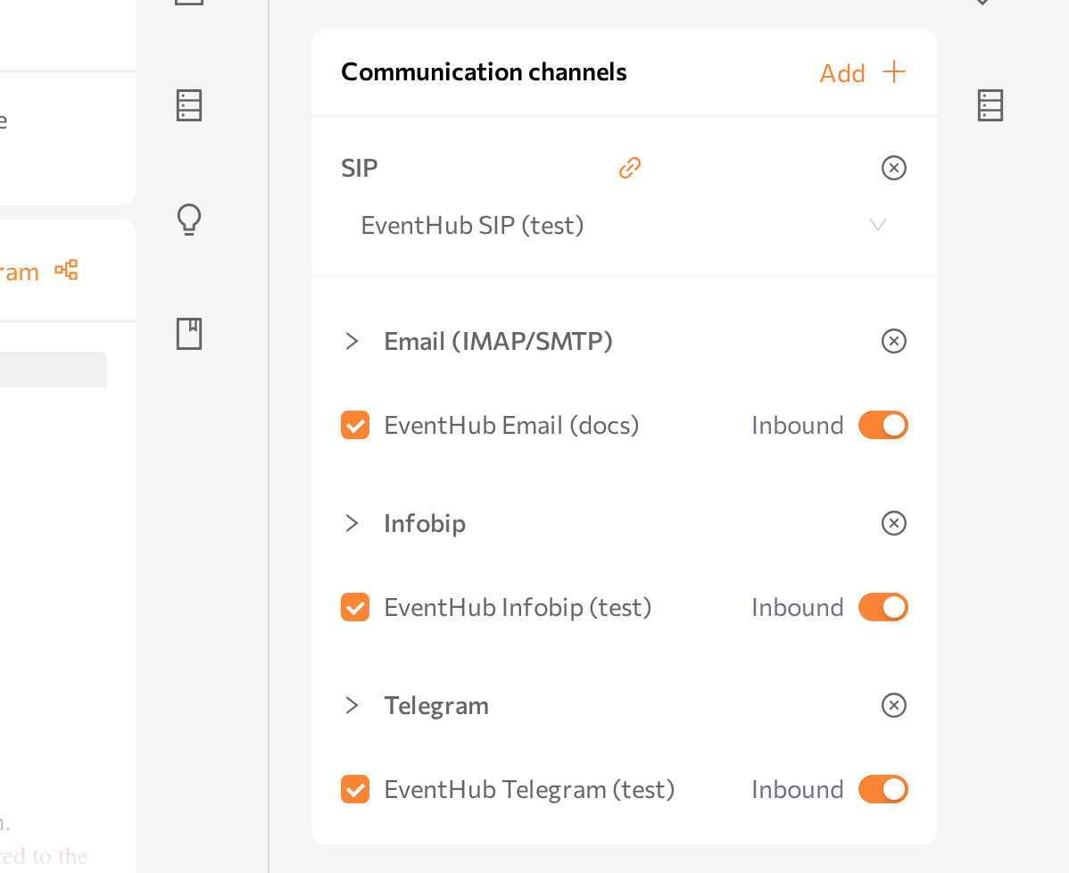Click the orange diagram icon
1069x873 pixels.
click(x=66, y=270)
